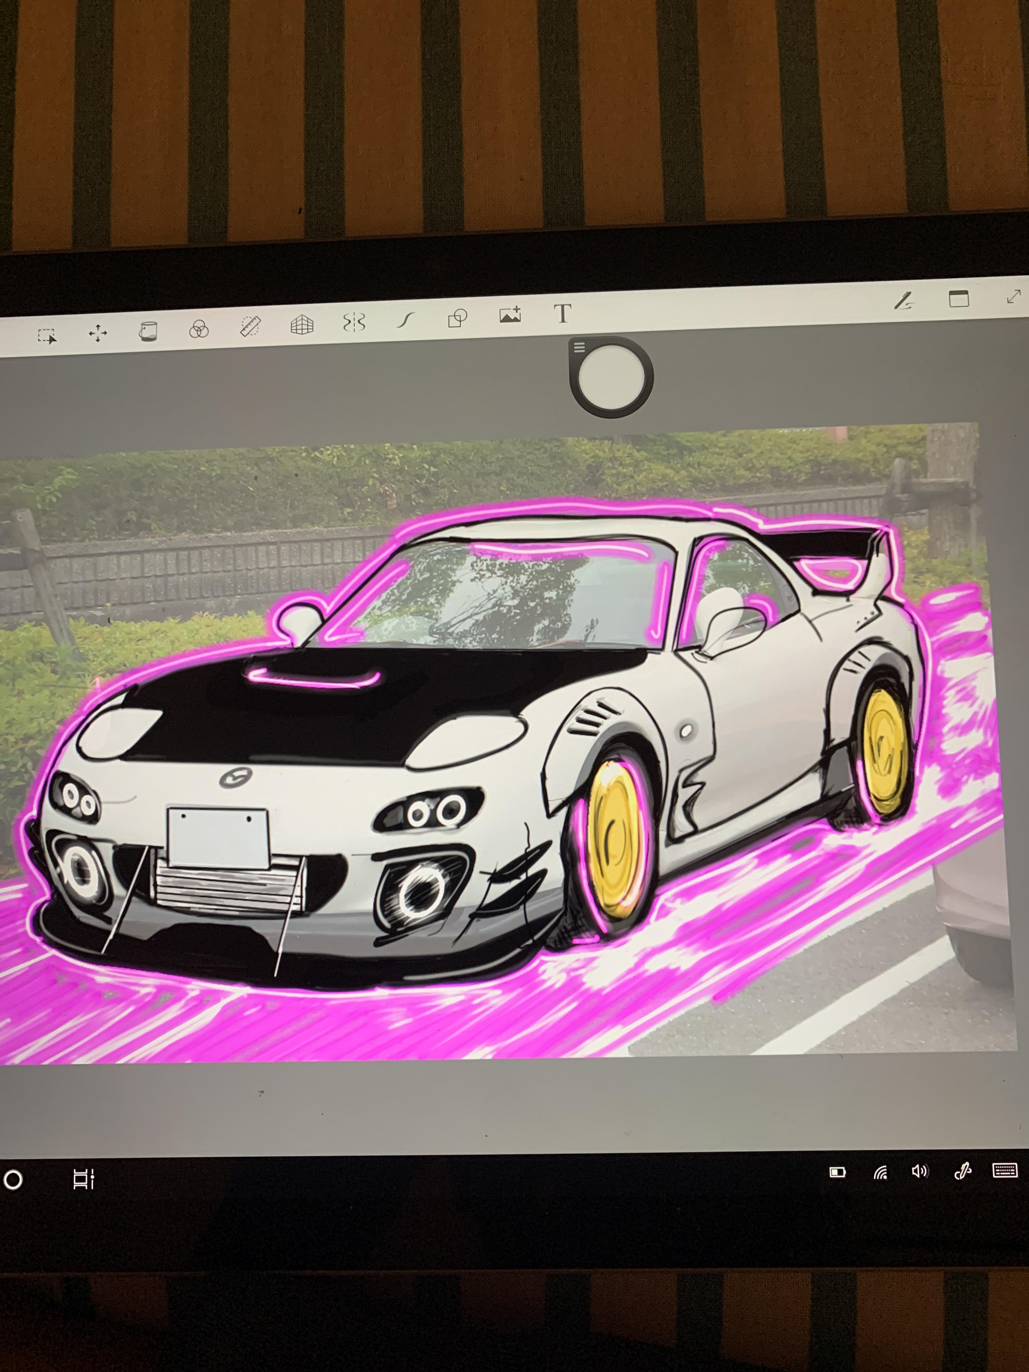Enable the Perspective grid guide
The height and width of the screenshot is (1372, 1029).
point(302,324)
